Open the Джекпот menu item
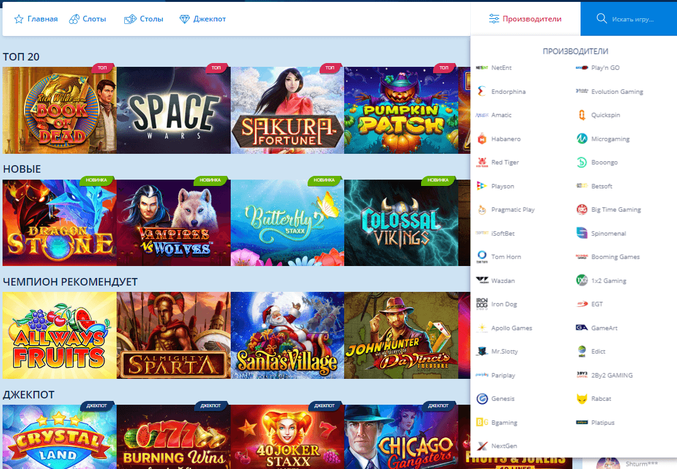677x469 pixels. click(203, 19)
